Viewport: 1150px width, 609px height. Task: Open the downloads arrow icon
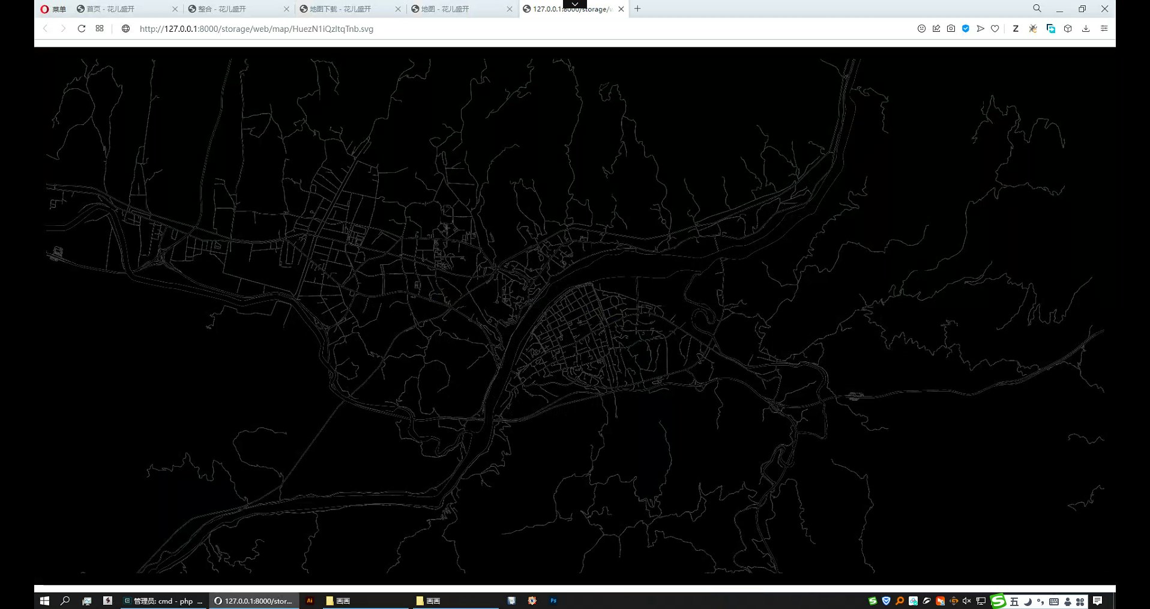click(1086, 29)
